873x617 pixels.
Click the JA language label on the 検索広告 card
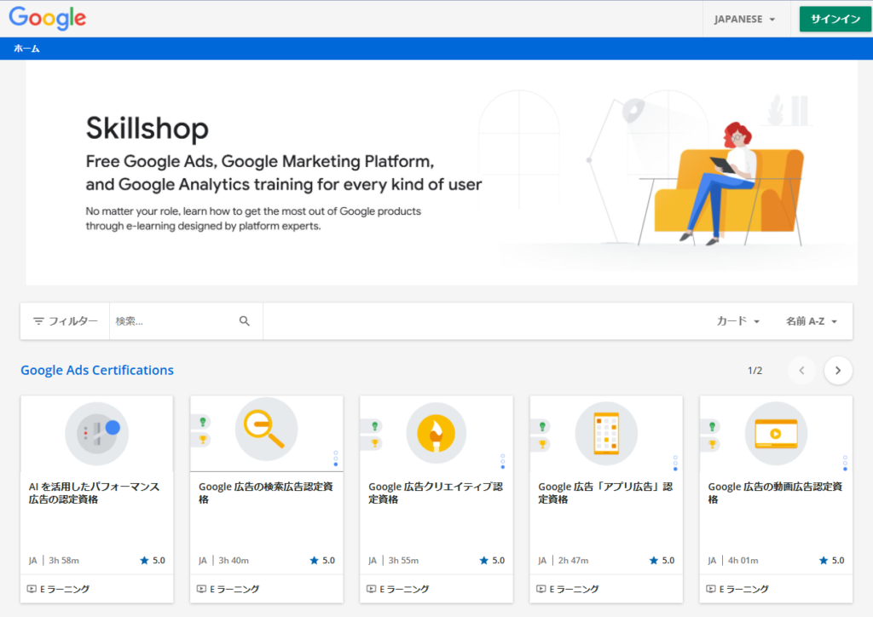click(x=203, y=560)
